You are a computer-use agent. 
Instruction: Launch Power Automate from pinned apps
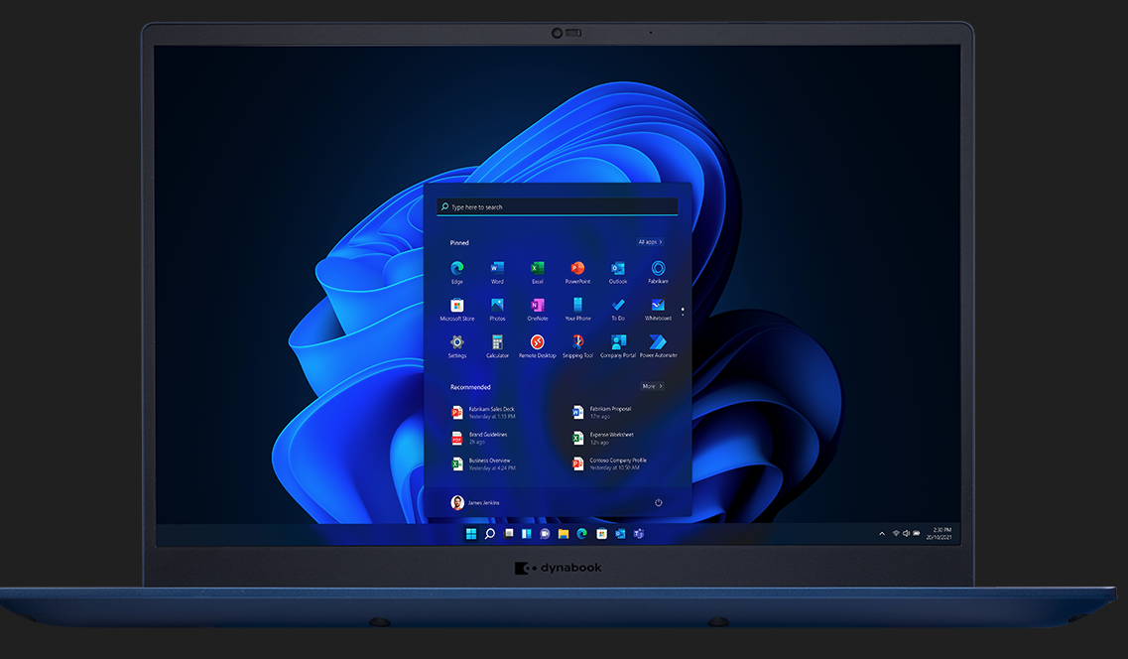658,343
